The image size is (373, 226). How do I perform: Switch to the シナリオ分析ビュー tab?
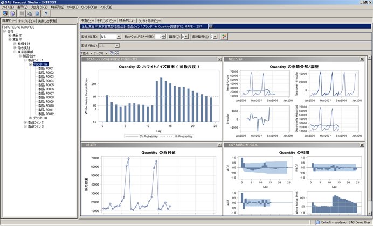pos(150,21)
